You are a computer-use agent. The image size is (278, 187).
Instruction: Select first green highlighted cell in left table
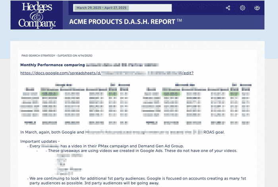tap(49, 94)
